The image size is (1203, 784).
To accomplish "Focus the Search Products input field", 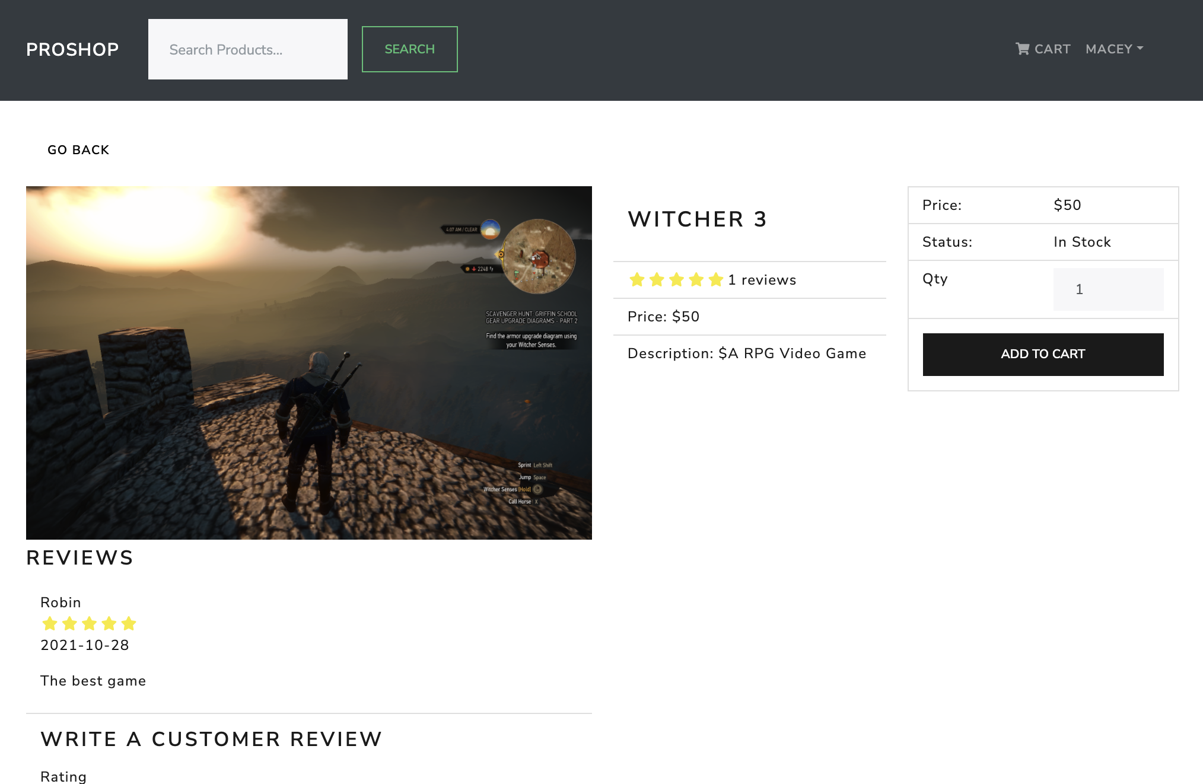I will [x=247, y=49].
